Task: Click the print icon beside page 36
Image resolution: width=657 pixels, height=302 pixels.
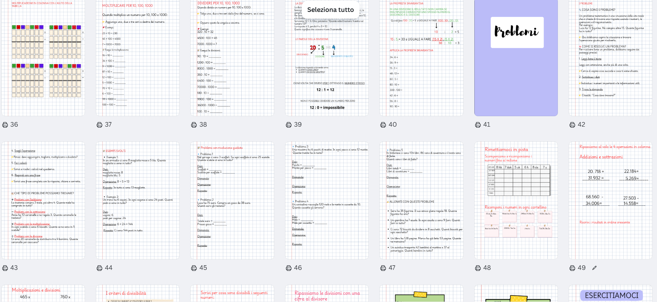Action: (x=5, y=125)
